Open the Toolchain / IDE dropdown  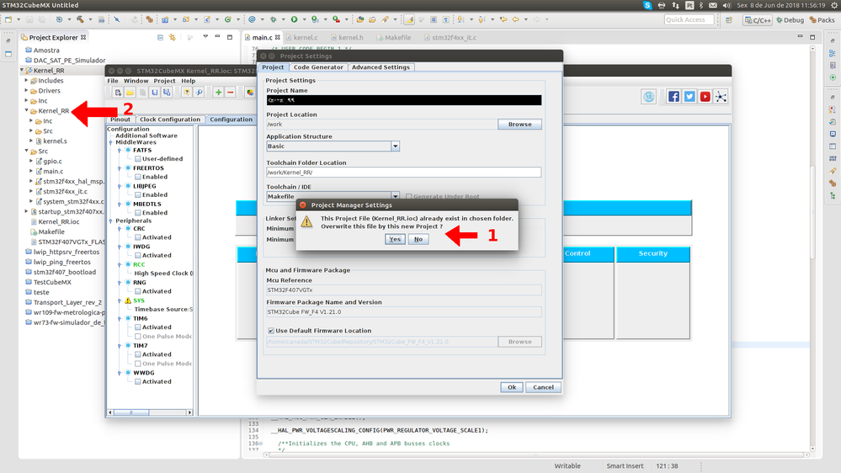(396, 196)
